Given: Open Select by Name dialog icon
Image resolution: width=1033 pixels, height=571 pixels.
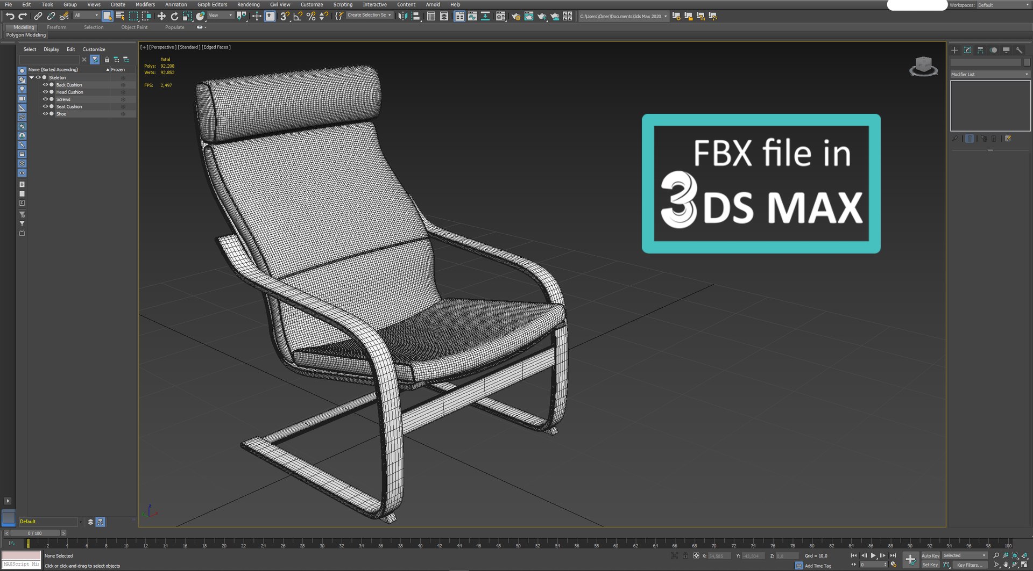Looking at the screenshot, I should click(x=121, y=16).
